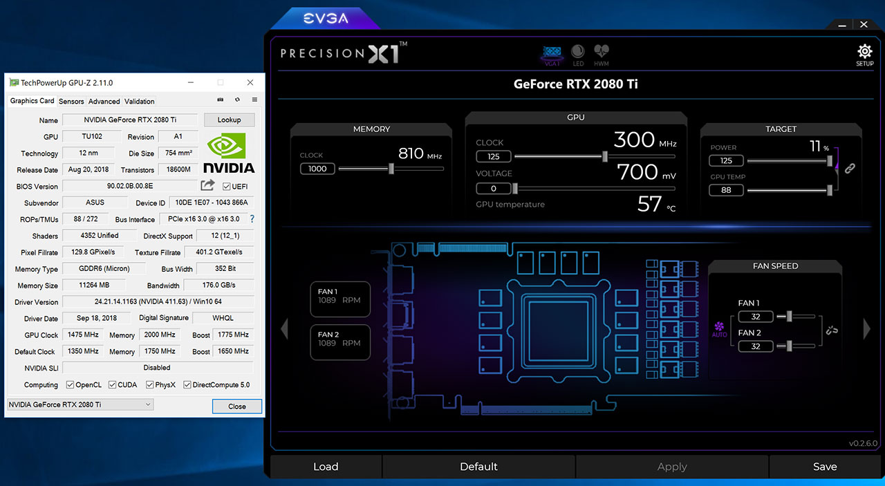Screen dimensions: 885x486
Task: Toggle the UEFI checkbox
Action: [227, 187]
